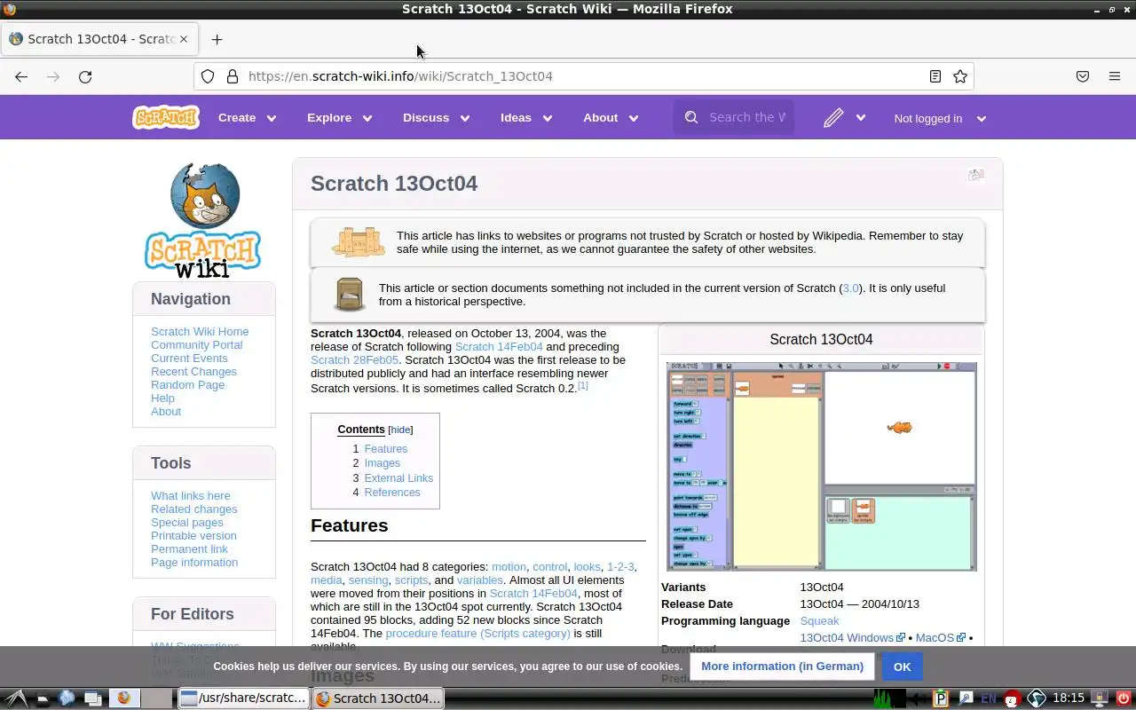Expand the Discuss dropdown menu
Image resolution: width=1136 pixels, height=710 pixels.
pos(436,117)
